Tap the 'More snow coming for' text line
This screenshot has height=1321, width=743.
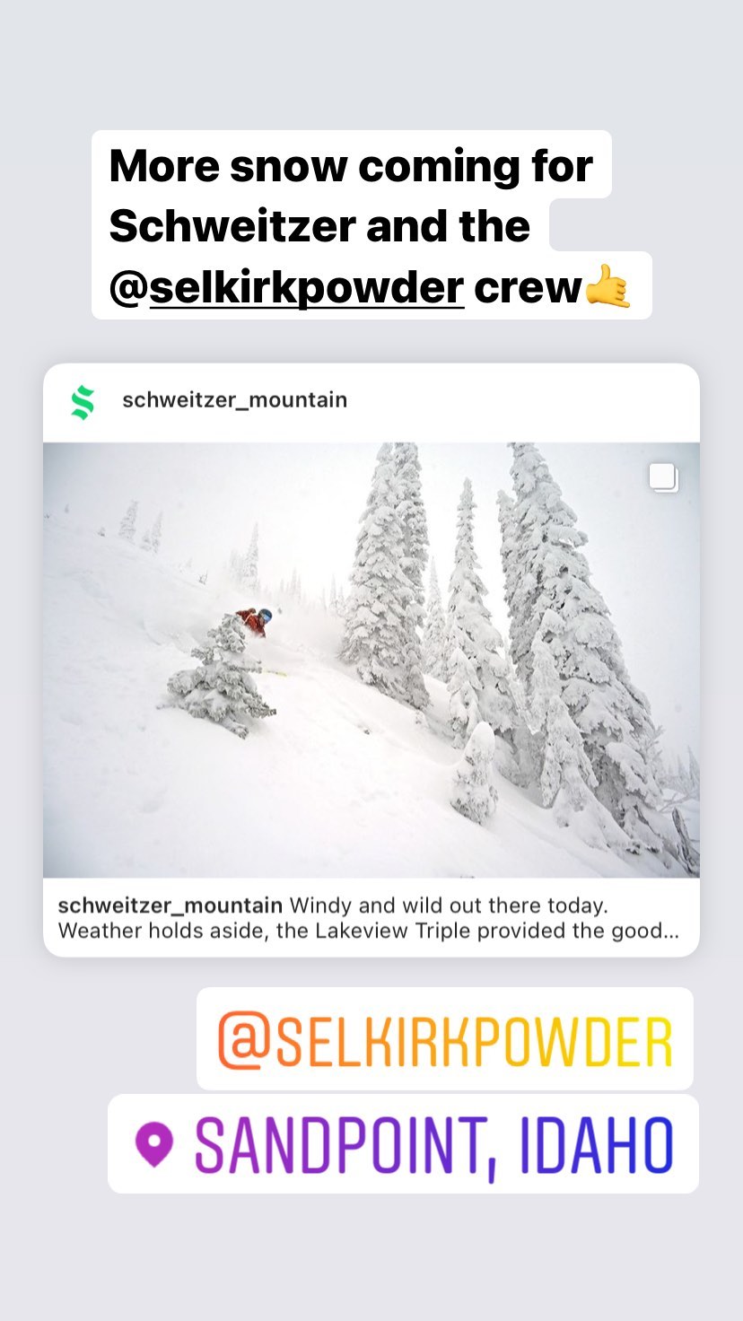click(351, 166)
